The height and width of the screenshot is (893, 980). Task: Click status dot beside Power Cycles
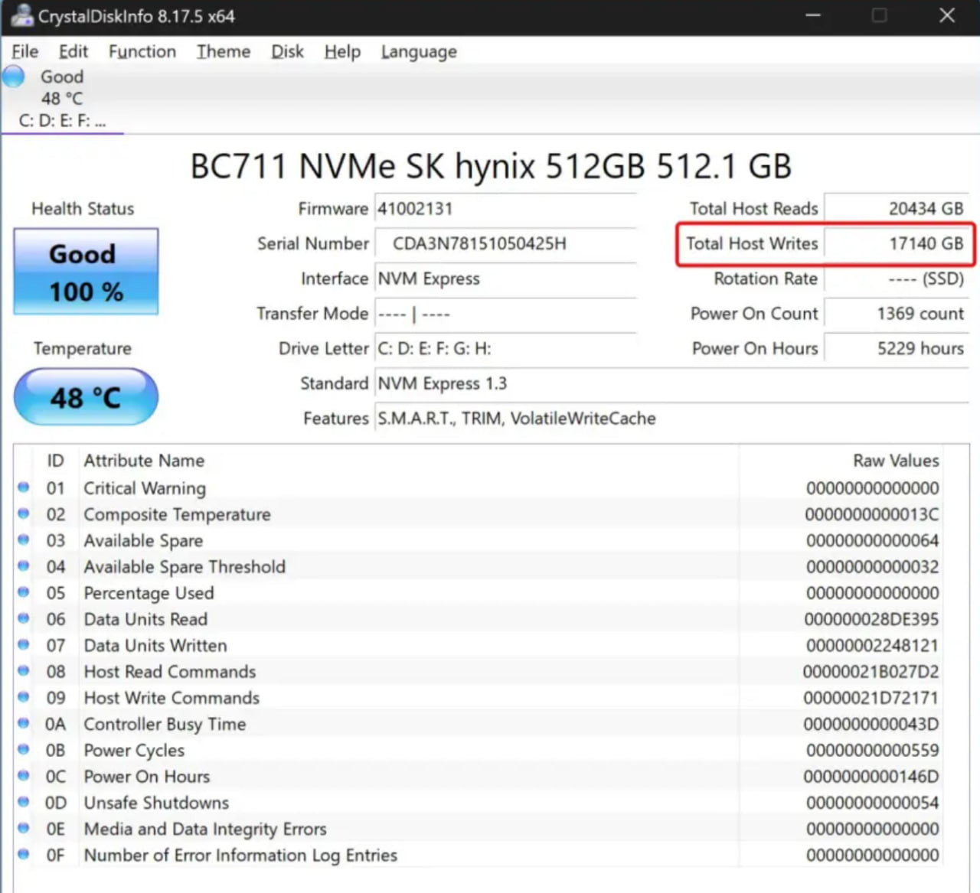(24, 749)
